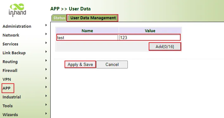This screenshot has width=224, height=118.
Task: Open the Routing menu
Action: pos(10,62)
